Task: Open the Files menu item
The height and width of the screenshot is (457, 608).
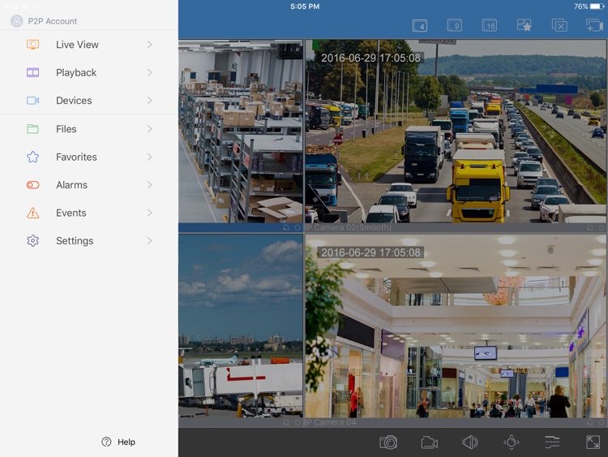Action: tap(89, 129)
